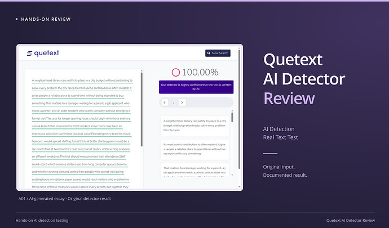This screenshot has width=389, height=228.
Task: Click essay line 'gives people a reliable place'
Action: [78, 96]
